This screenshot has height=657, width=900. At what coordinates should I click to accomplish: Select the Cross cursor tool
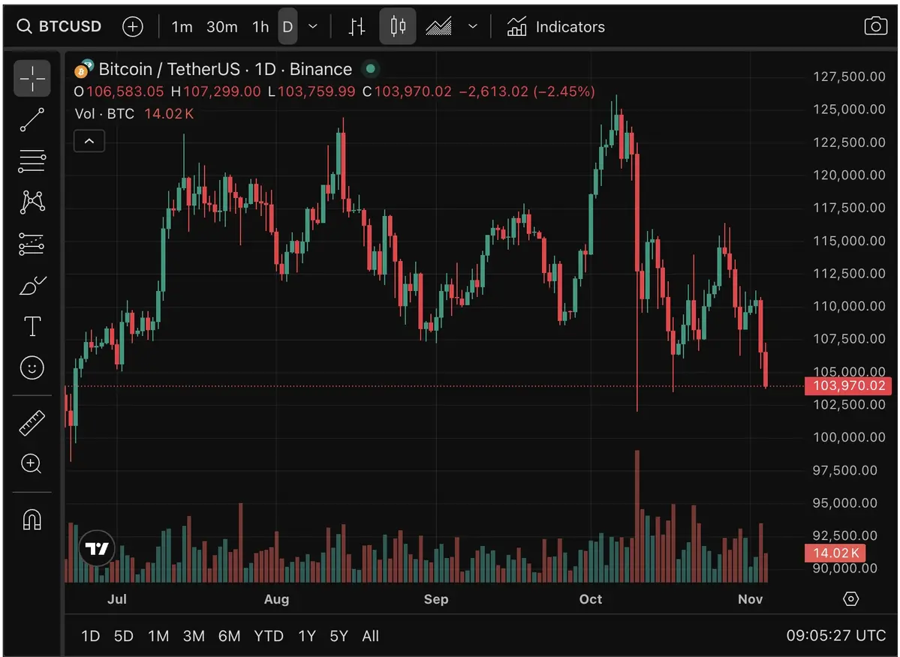32,79
